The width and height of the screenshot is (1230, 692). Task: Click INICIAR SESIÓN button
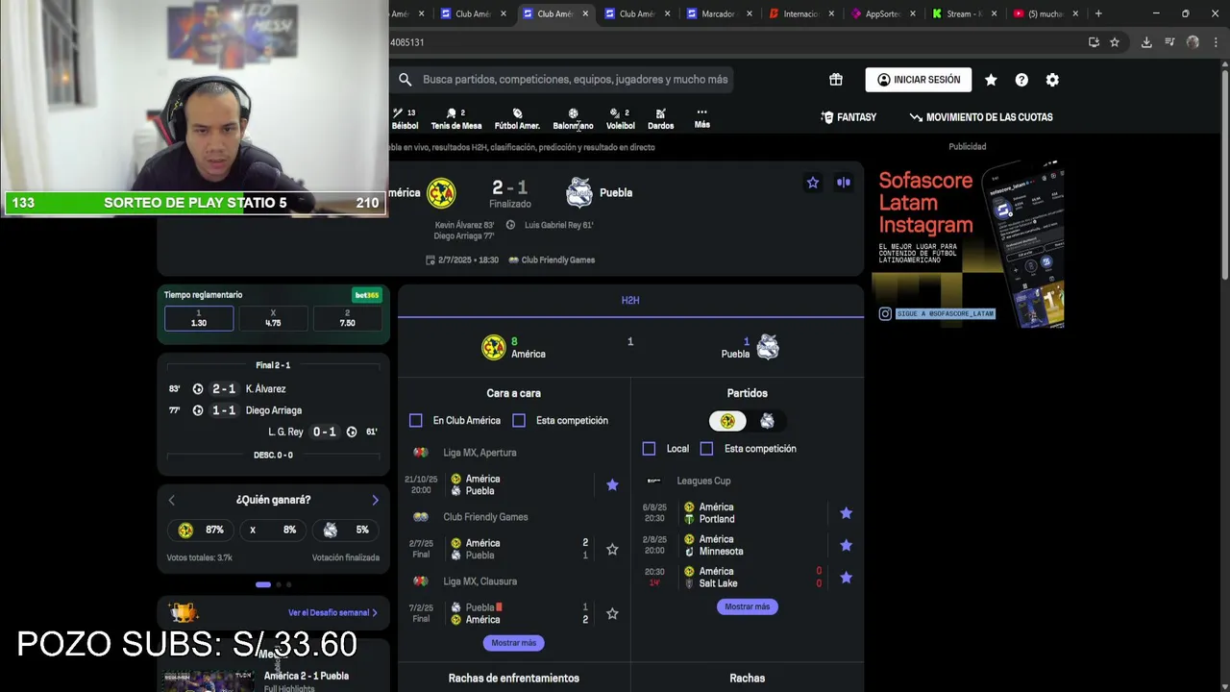[919, 80]
